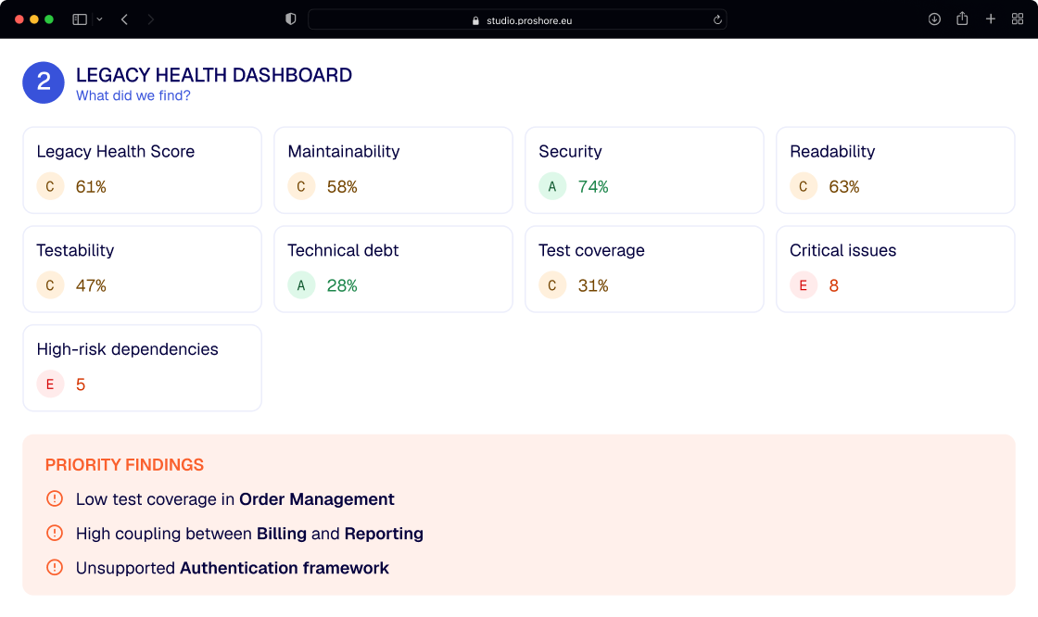Select the 'Low test coverage in Order Management' finding
This screenshot has width=1038, height=617.
[x=235, y=499]
